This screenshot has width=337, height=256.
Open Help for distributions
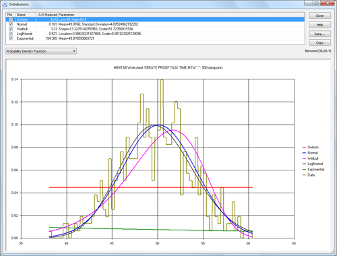click(319, 25)
